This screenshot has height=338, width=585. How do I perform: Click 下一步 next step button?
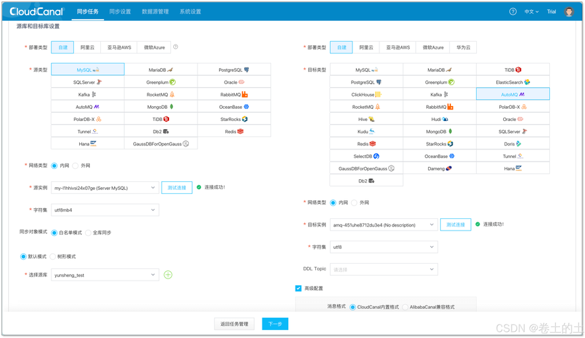(275, 324)
